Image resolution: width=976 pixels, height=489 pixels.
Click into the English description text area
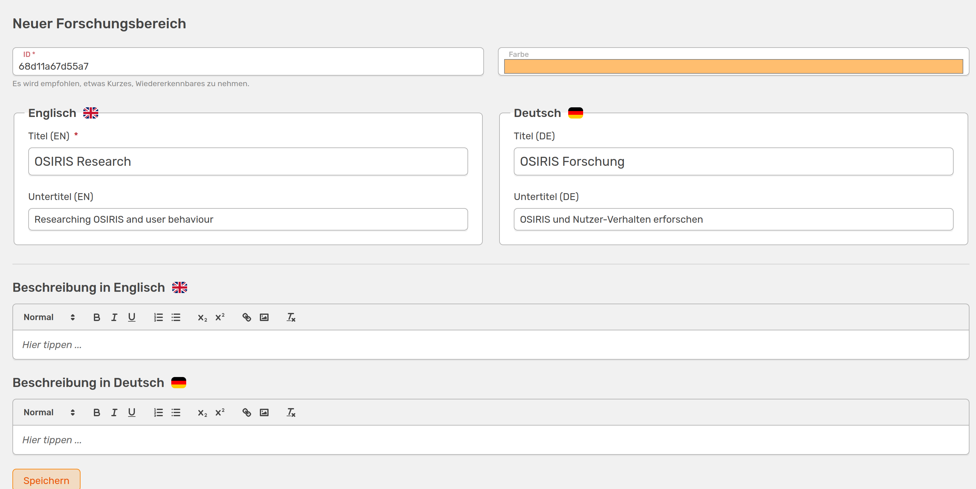tap(490, 345)
